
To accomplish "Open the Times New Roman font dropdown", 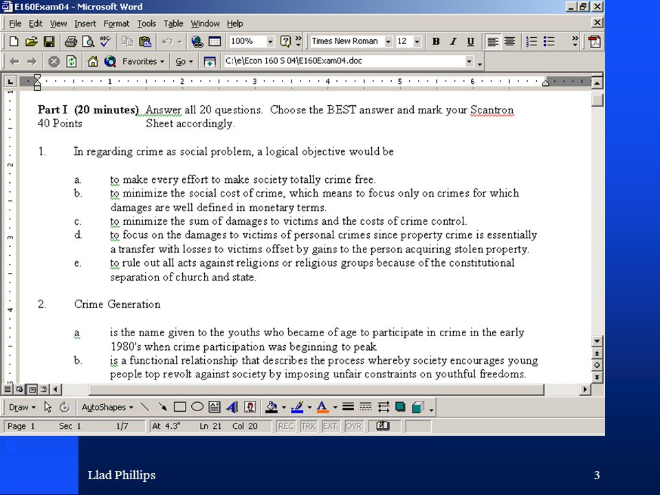I will click(388, 41).
